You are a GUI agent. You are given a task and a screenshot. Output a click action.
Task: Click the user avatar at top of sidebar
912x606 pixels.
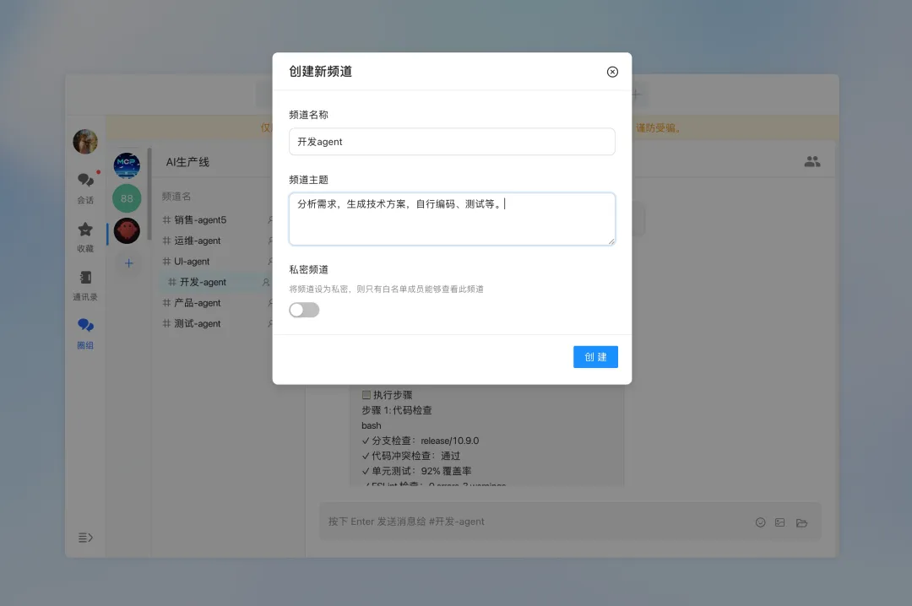coord(85,141)
